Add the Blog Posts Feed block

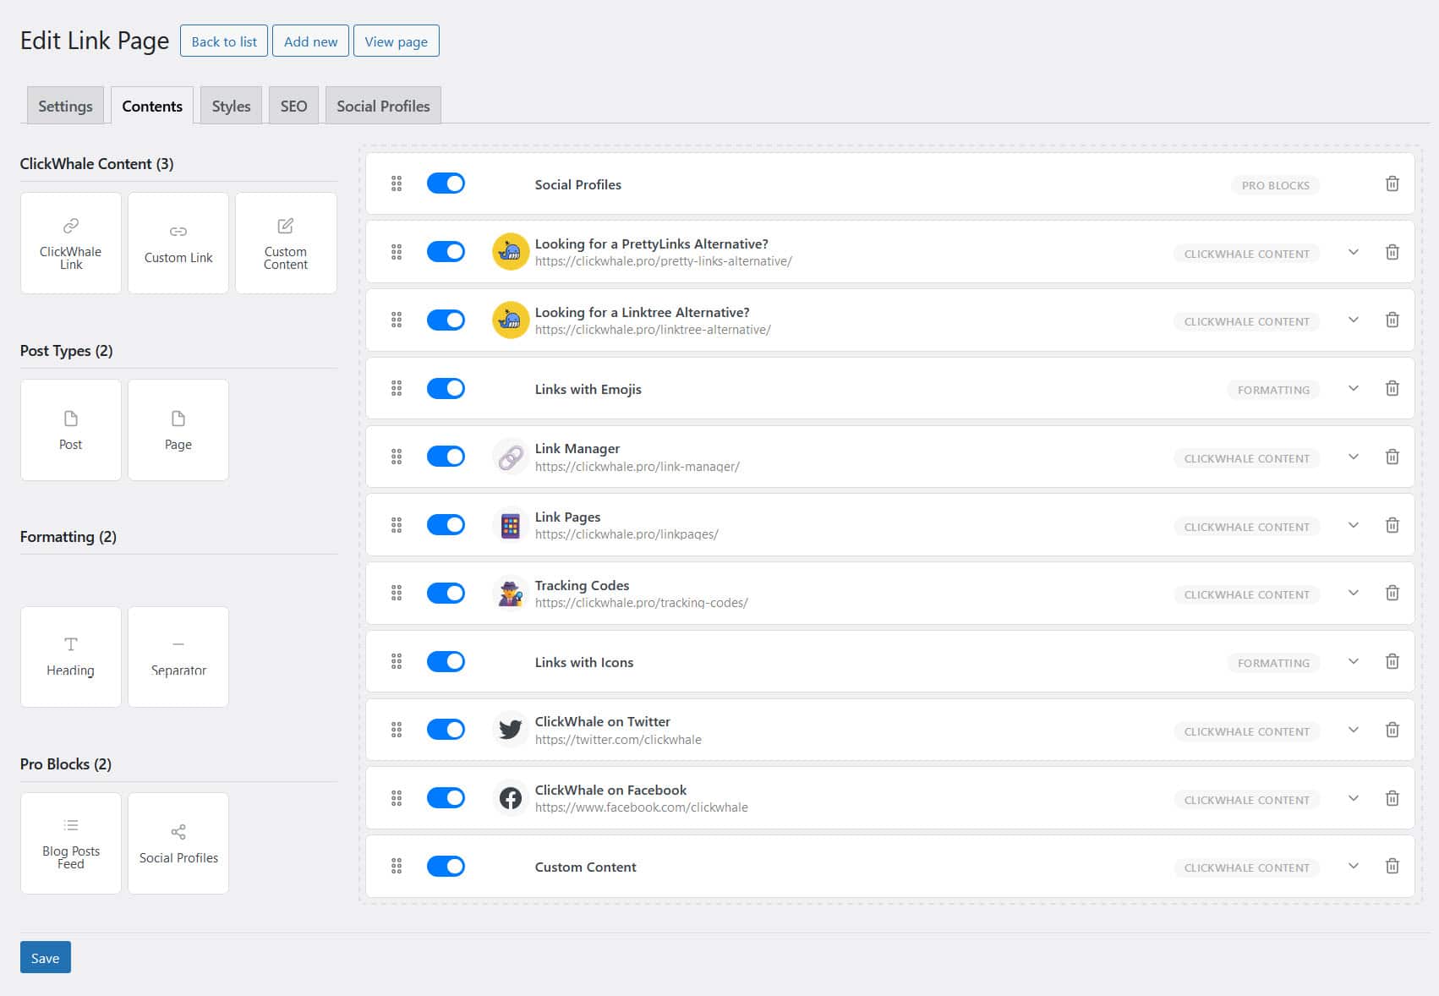coord(71,843)
